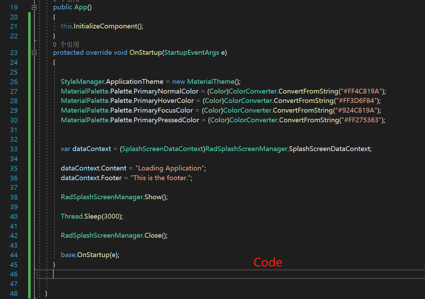
Task: Click the "Loading Application" string literal
Action: point(170,168)
